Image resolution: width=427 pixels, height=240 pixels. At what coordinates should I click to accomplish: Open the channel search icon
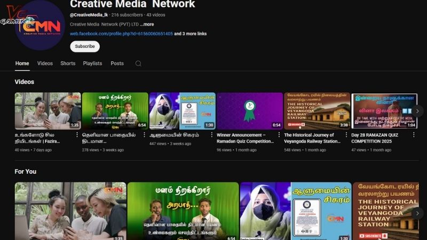pyautogui.click(x=138, y=63)
